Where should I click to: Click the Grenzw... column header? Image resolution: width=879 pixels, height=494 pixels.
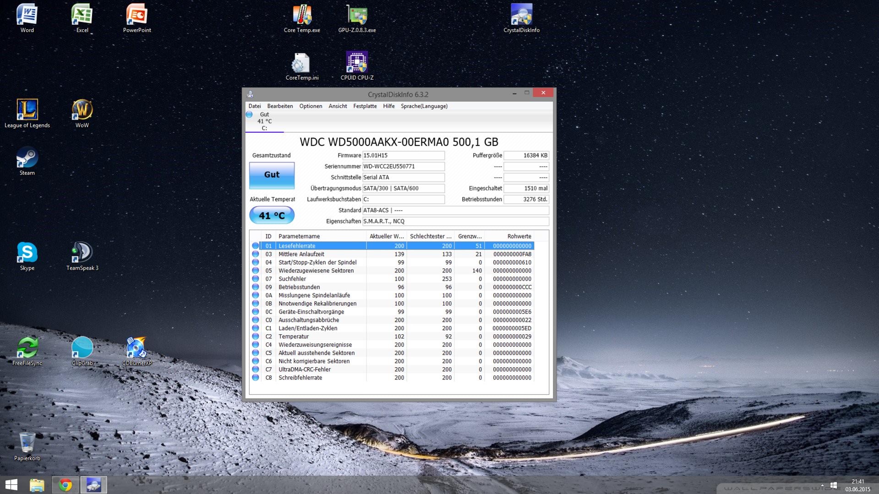click(470, 236)
